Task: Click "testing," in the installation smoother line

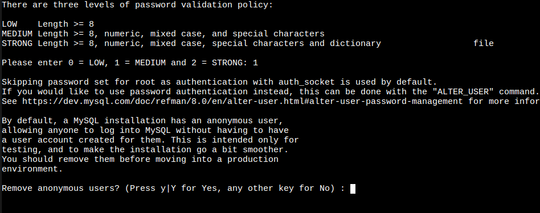Action: [22, 150]
